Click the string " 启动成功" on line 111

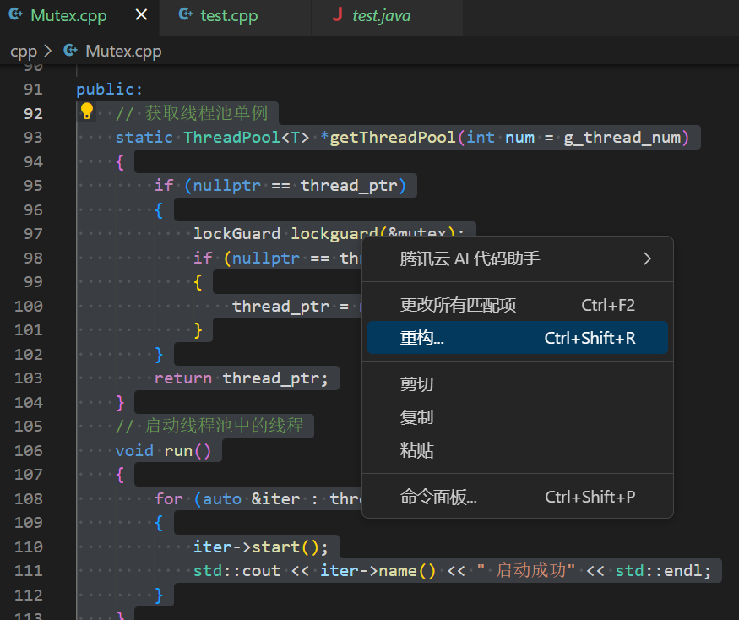525,570
